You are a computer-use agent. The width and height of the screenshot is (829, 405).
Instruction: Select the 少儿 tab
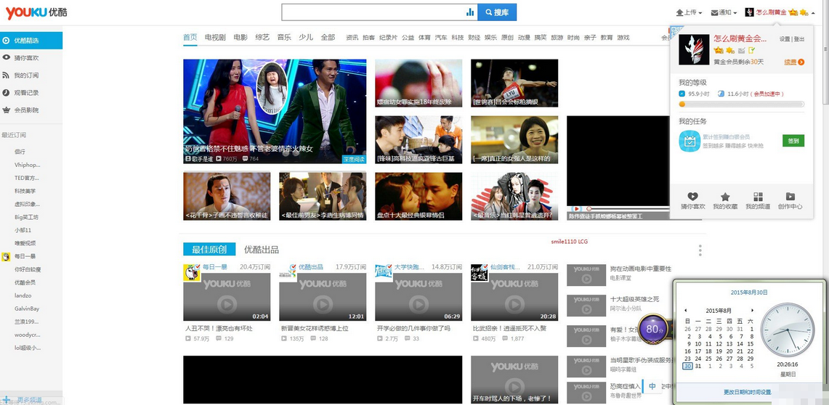pyautogui.click(x=306, y=37)
